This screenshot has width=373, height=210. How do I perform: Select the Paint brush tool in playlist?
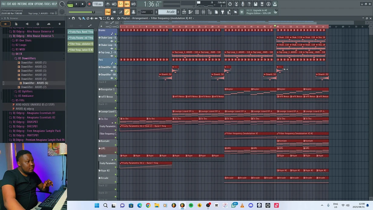point(84,18)
